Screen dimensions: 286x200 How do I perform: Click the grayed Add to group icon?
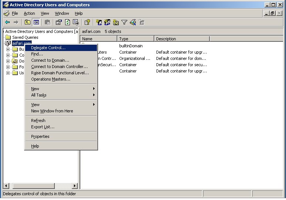142,22
